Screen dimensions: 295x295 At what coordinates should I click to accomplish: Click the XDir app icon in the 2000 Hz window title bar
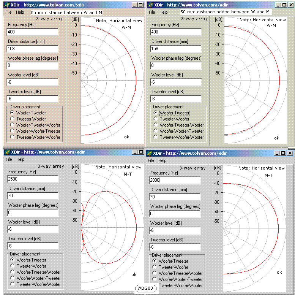tap(149, 153)
